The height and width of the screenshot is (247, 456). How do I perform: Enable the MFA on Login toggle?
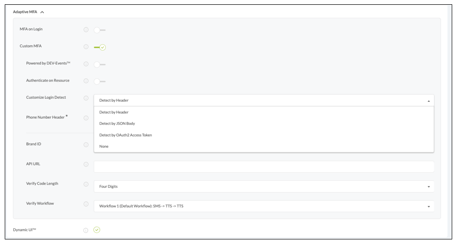pos(99,30)
